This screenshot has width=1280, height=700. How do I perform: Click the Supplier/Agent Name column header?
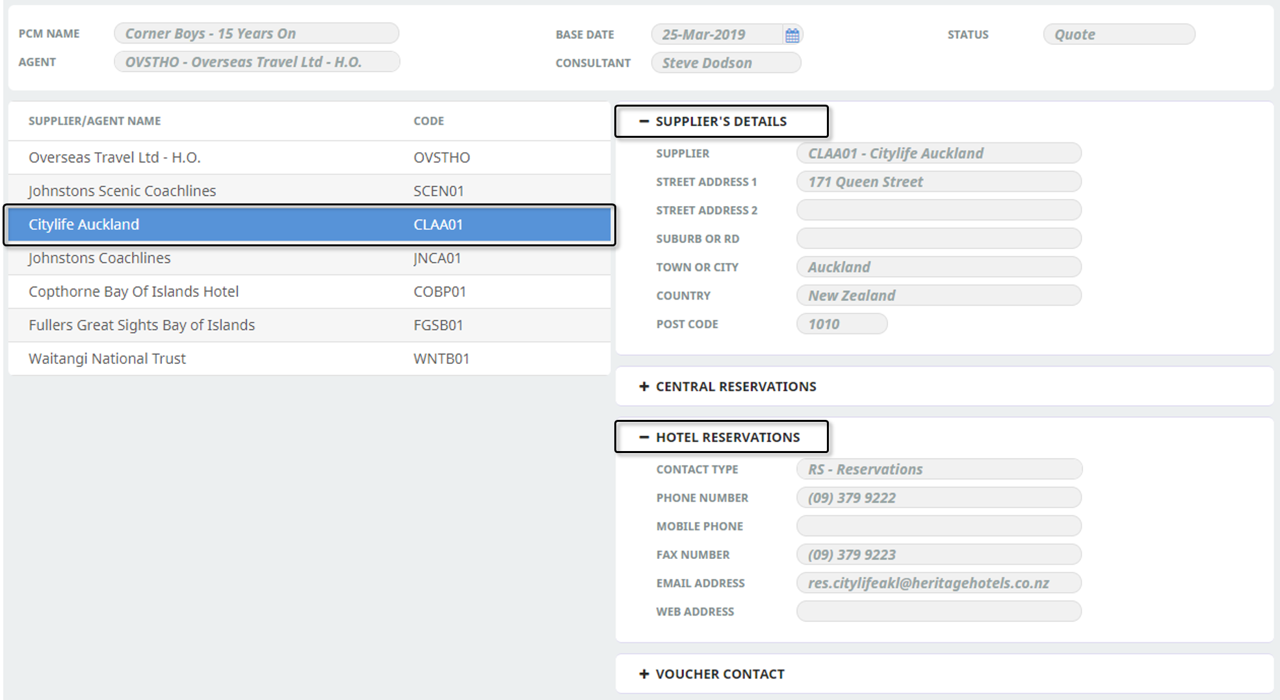click(94, 121)
